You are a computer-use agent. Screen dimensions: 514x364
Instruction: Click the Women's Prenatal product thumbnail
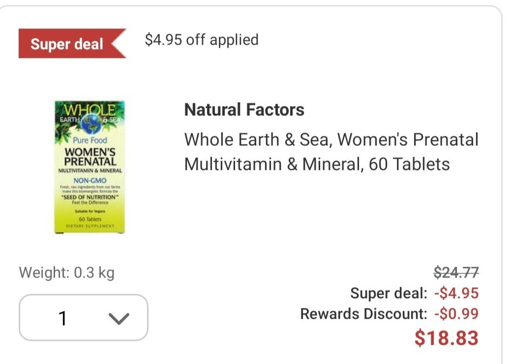[90, 167]
